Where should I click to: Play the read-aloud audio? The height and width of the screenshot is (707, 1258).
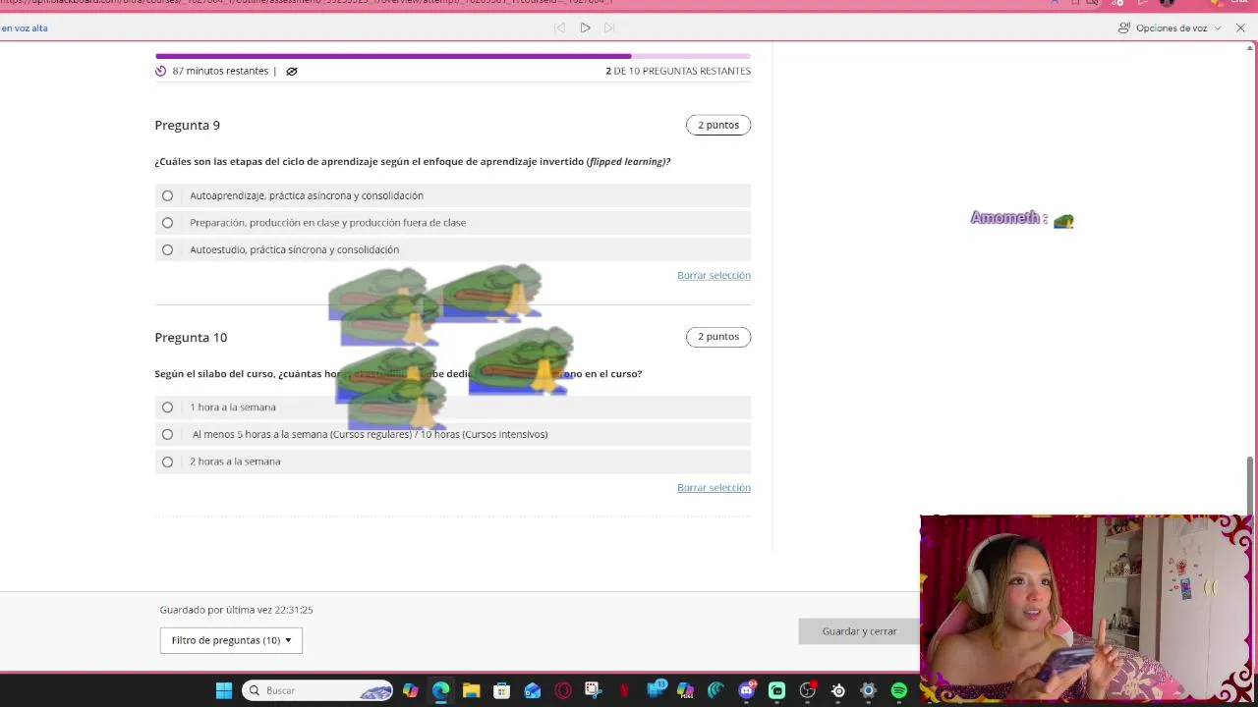(x=585, y=27)
